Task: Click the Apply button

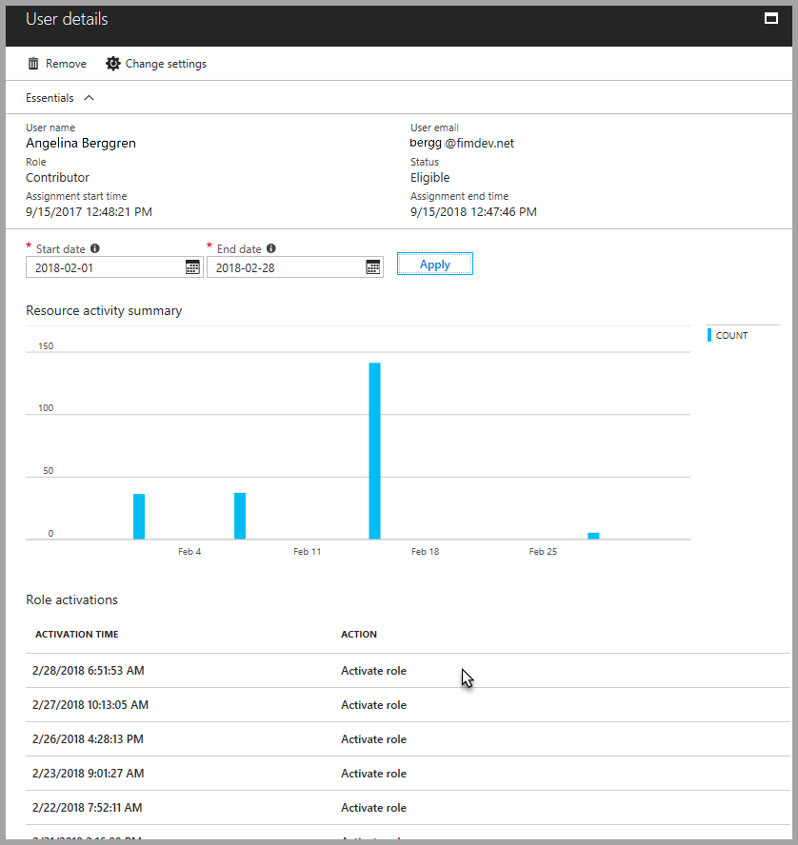Action: (435, 265)
